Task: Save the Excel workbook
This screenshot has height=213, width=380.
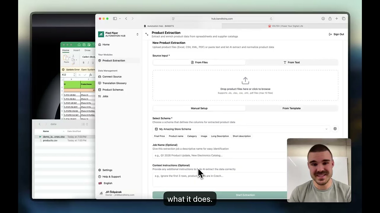Action: [x=84, y=45]
